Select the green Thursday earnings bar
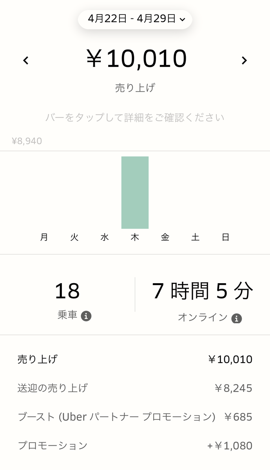The image size is (270, 470). tap(135, 192)
